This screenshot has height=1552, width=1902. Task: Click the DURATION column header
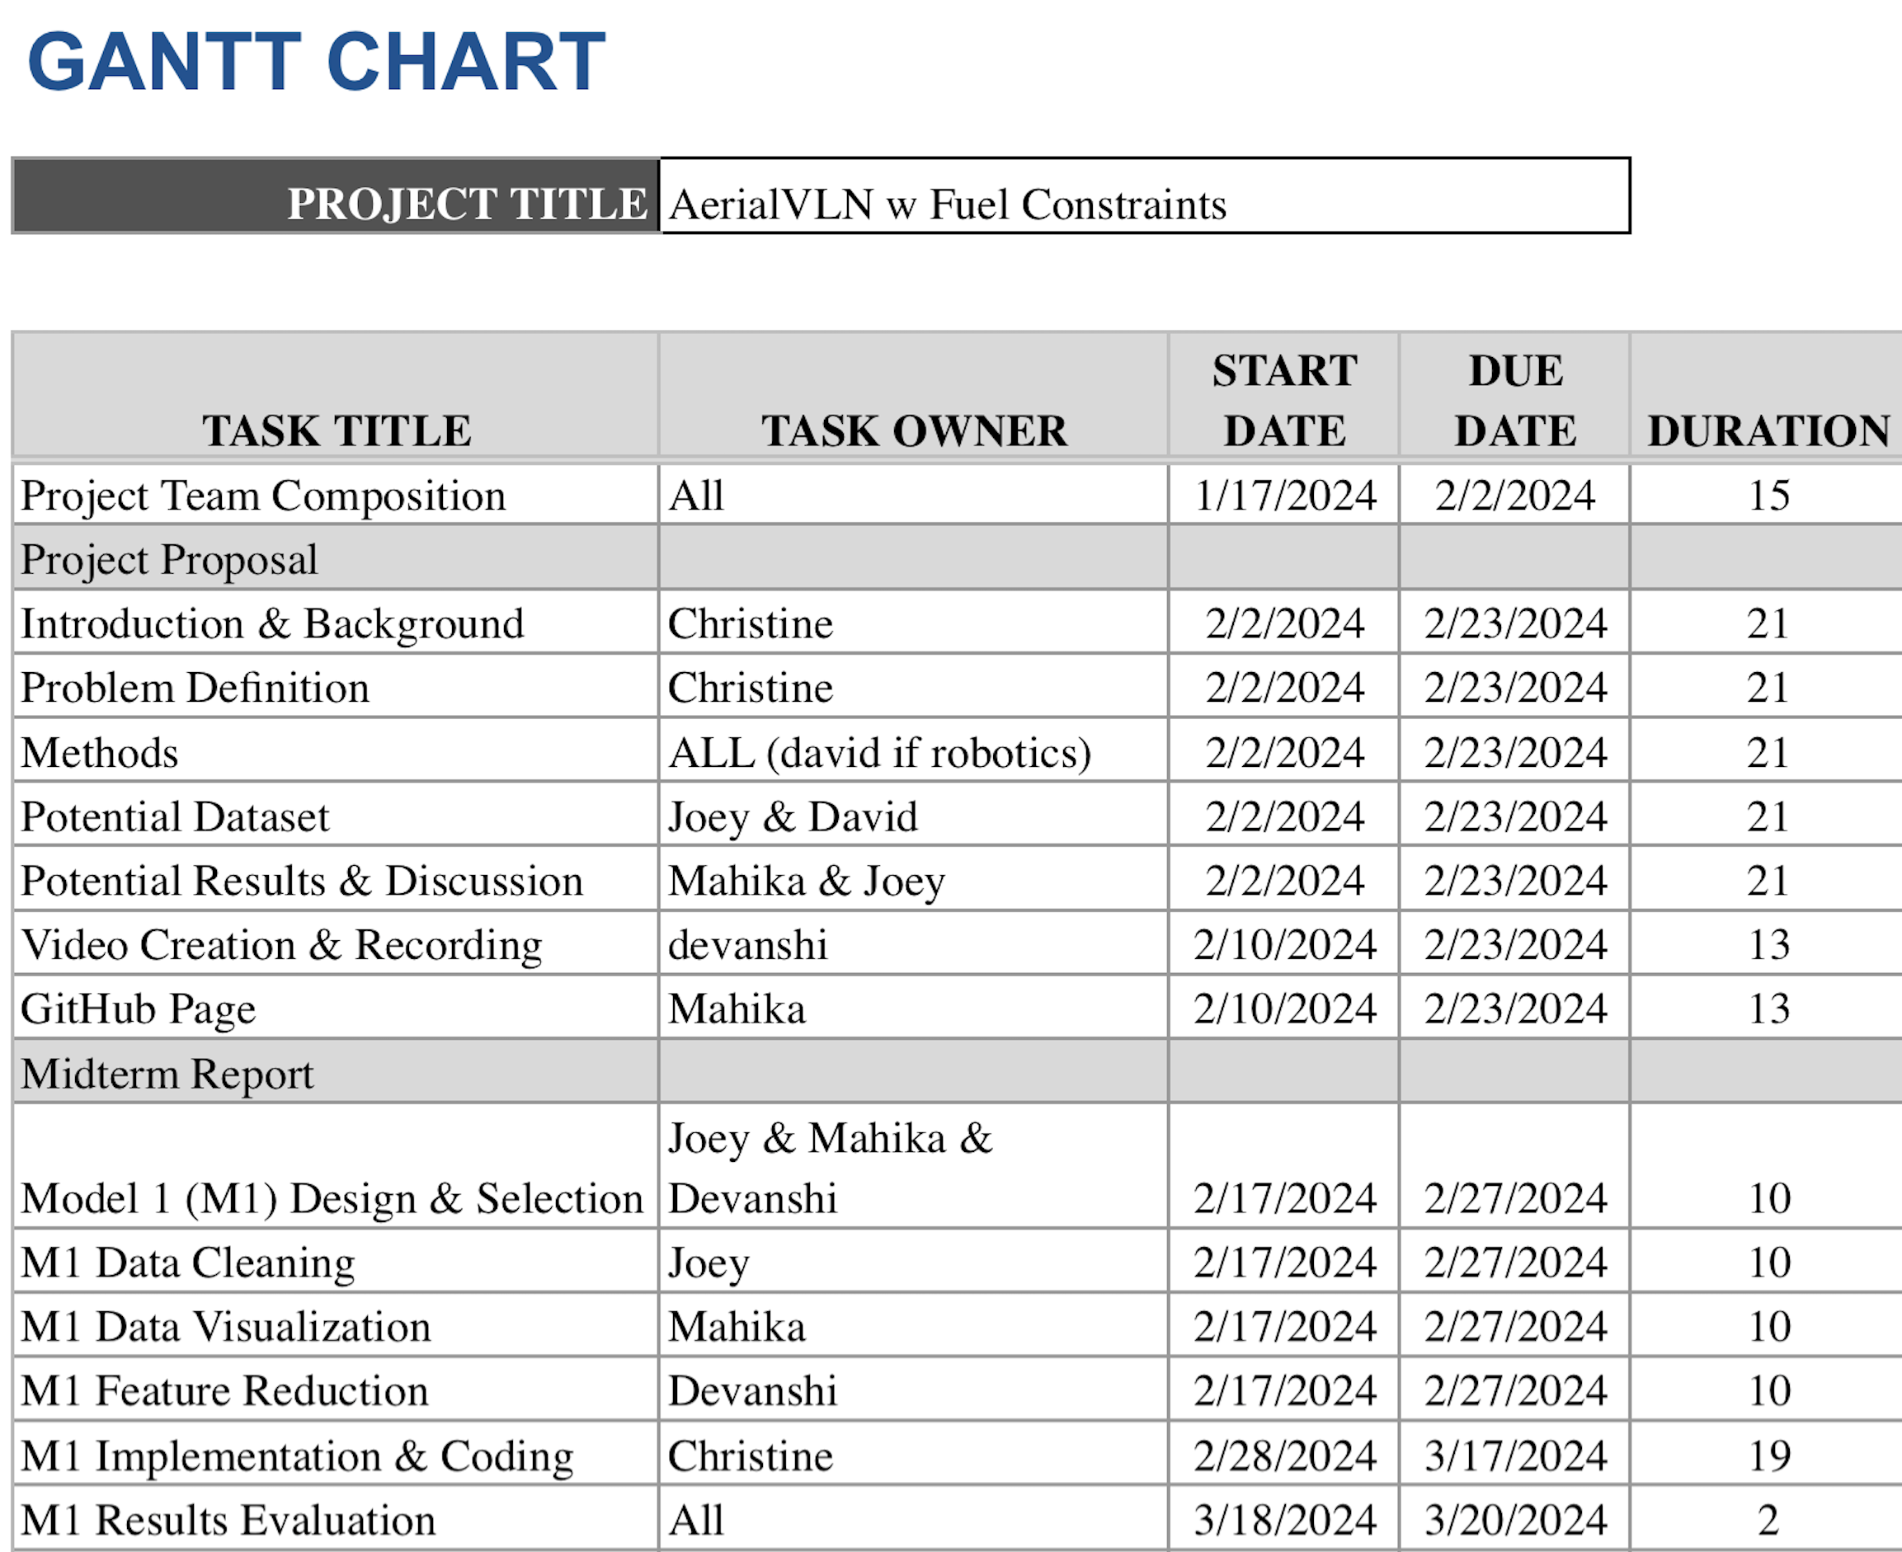[x=1767, y=395]
